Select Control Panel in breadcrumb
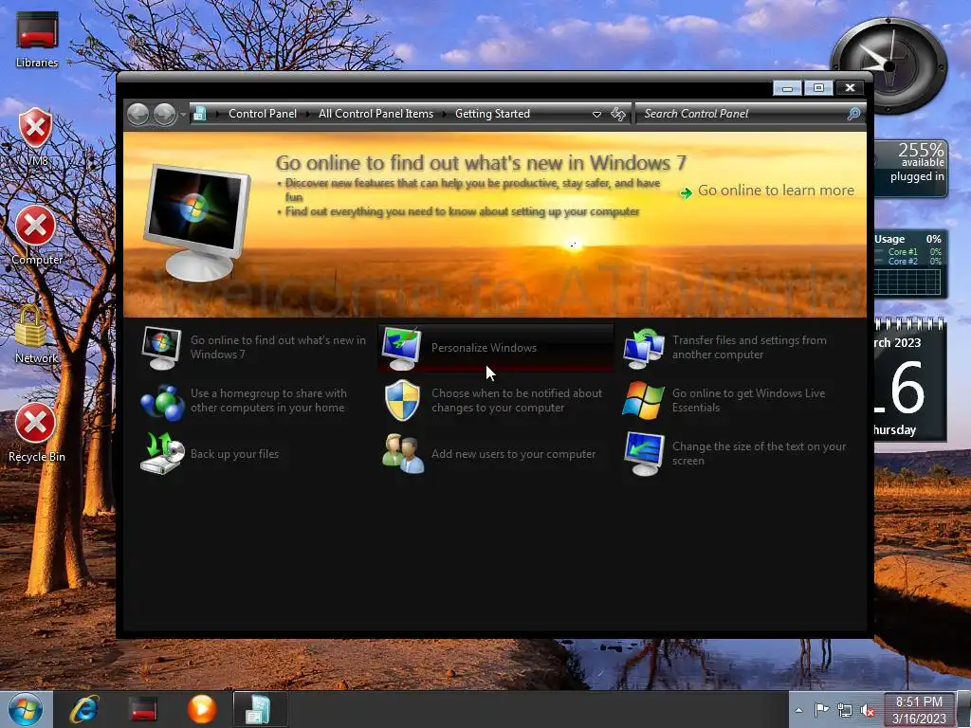971x728 pixels. [263, 114]
